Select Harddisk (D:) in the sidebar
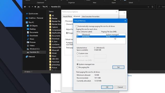 (34, 52)
